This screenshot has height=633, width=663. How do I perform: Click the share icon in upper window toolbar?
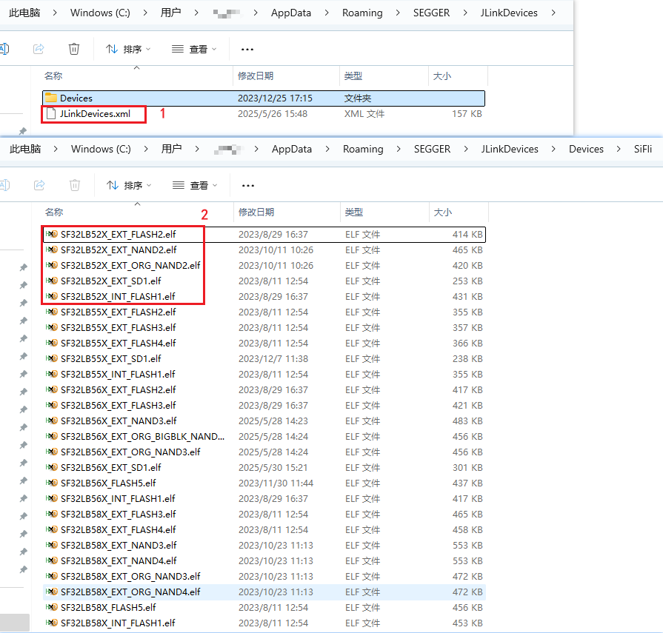pyautogui.click(x=39, y=49)
